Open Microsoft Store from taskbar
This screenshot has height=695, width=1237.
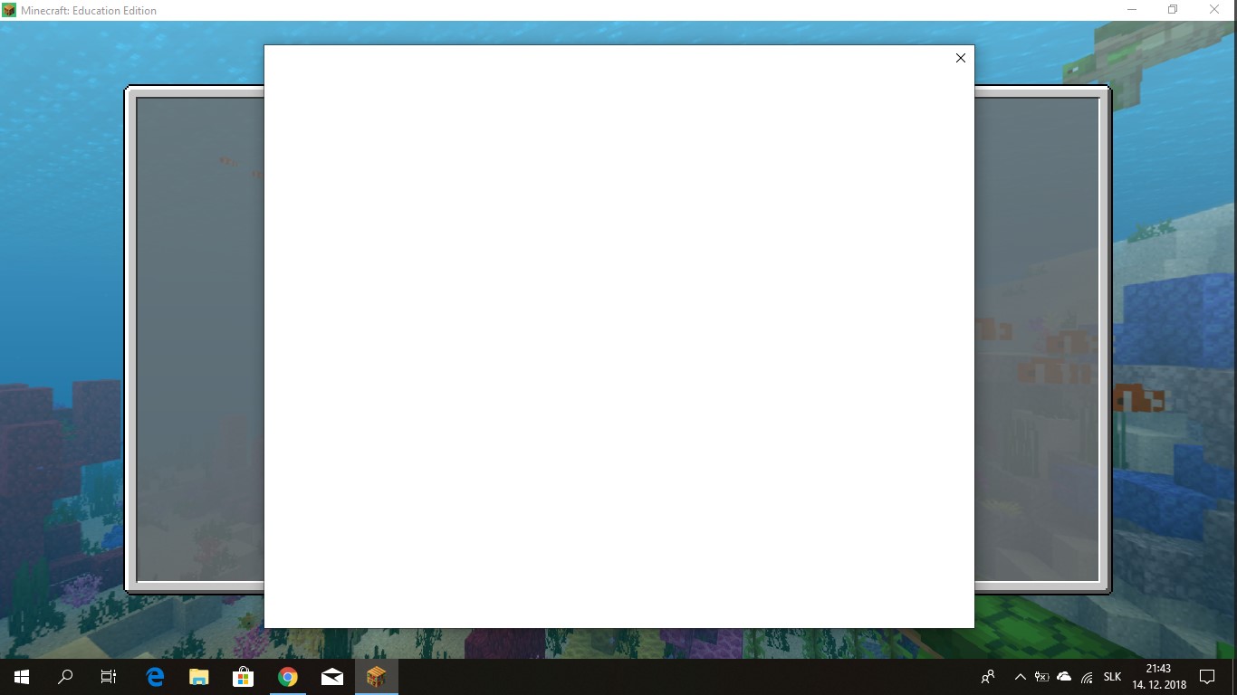[244, 677]
